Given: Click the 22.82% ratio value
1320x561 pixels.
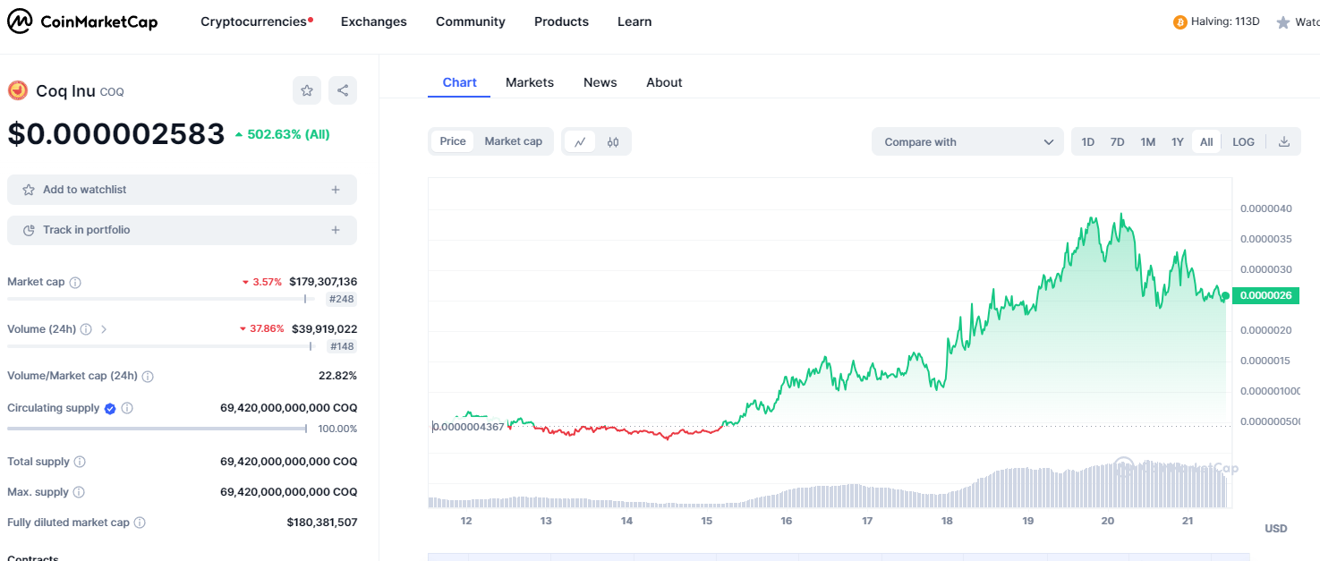Looking at the screenshot, I should [x=337, y=376].
